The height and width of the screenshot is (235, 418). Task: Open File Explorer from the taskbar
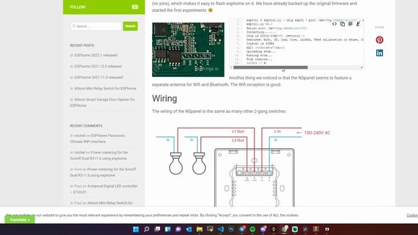coord(199,229)
